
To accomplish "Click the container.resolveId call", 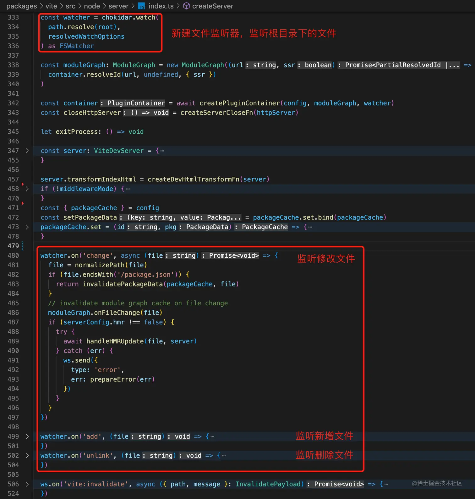I will 84,75.
